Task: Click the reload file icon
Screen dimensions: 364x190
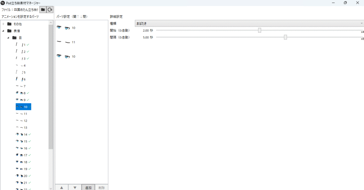Action: tap(50, 10)
